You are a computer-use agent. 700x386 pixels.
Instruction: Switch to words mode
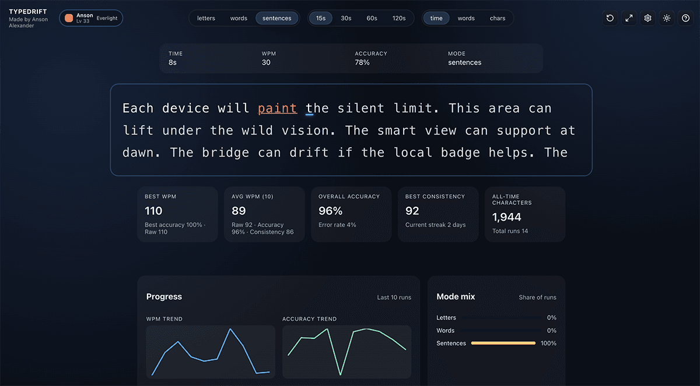point(239,18)
